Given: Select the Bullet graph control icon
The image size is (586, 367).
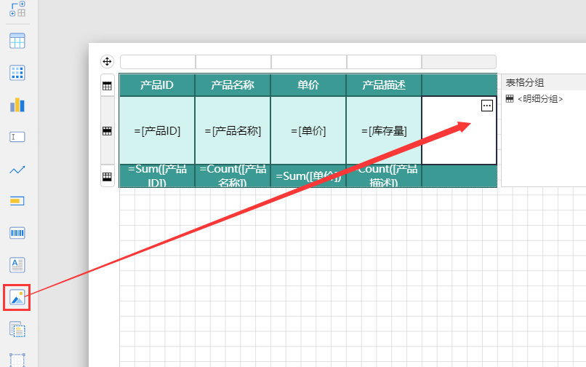Looking at the screenshot, I should click(x=17, y=201).
